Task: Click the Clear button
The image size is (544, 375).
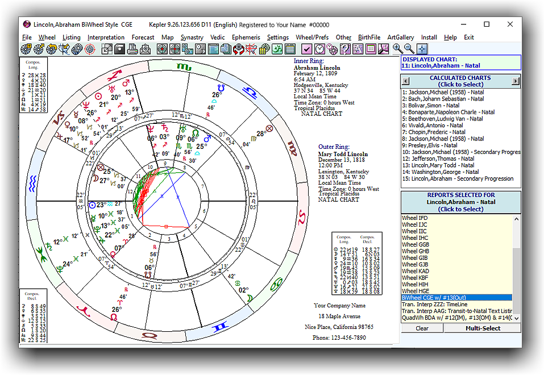Action: pyautogui.click(x=422, y=328)
